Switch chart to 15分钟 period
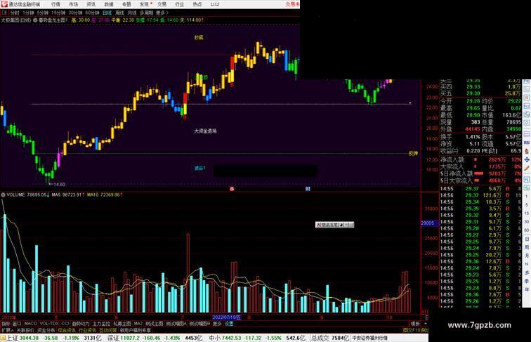 (x=58, y=13)
